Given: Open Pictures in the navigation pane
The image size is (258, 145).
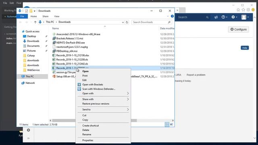Looking at the screenshot, I should tap(31, 51).
